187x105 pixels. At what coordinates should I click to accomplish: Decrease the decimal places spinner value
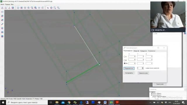pos(143,69)
